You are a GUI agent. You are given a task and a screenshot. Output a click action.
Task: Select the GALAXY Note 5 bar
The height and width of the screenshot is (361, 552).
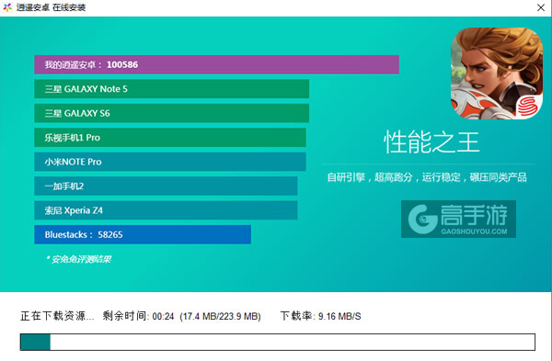(172, 89)
